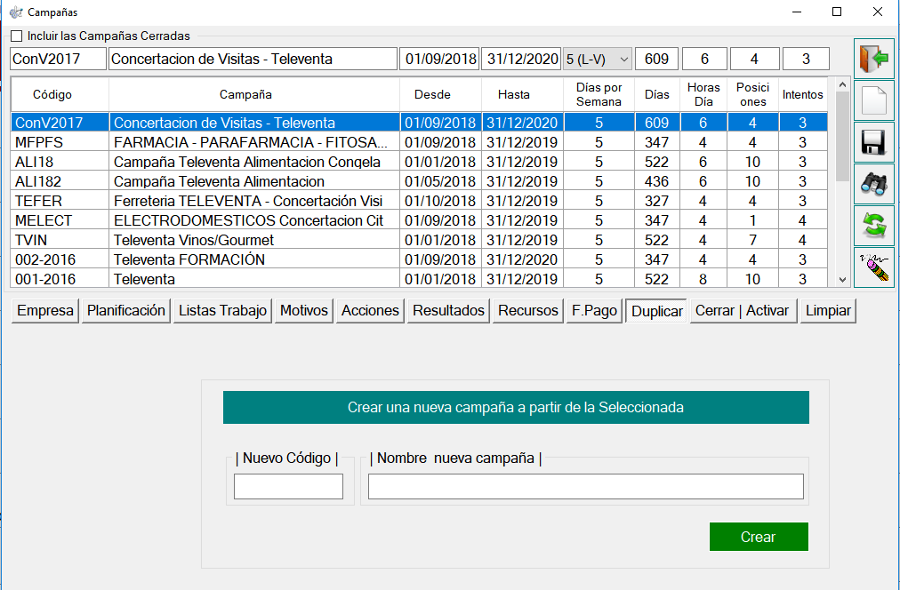Open the Cerrar | Activar tab

(743, 311)
